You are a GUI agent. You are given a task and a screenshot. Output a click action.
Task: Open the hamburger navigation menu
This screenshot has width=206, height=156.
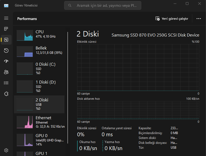pos(6,18)
